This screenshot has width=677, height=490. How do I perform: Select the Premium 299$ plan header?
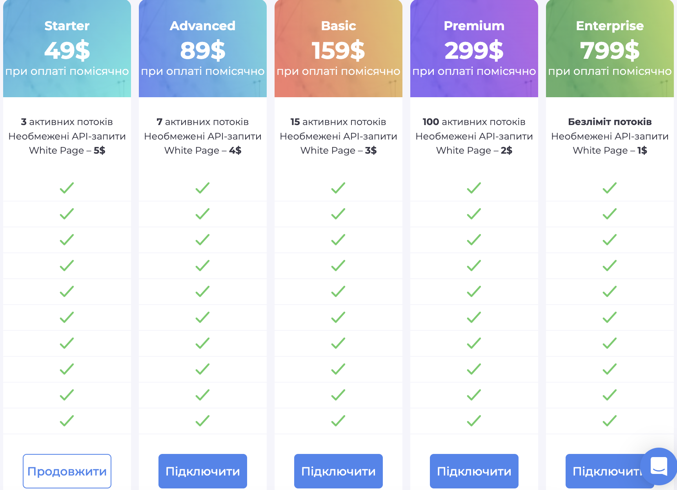[x=474, y=49]
